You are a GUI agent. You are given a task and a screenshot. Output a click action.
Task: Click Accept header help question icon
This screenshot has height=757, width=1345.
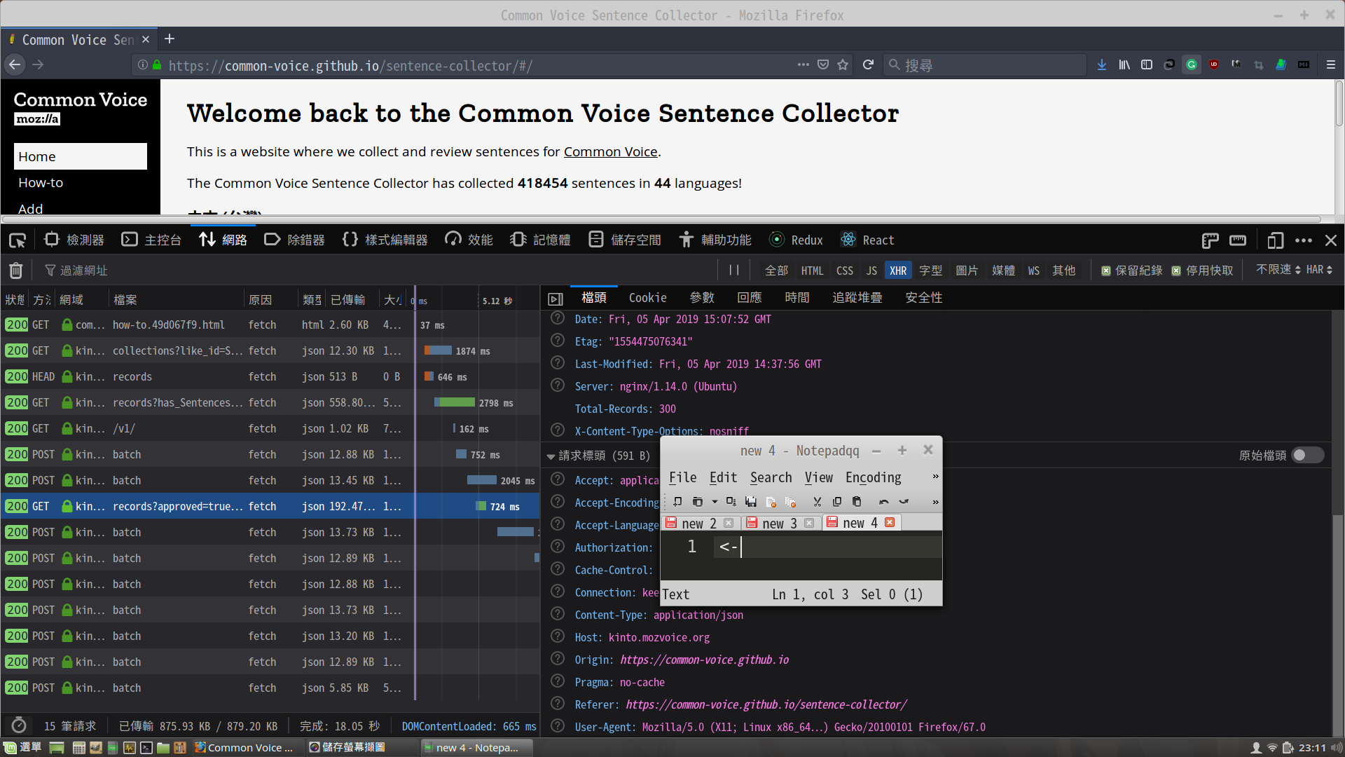point(558,479)
